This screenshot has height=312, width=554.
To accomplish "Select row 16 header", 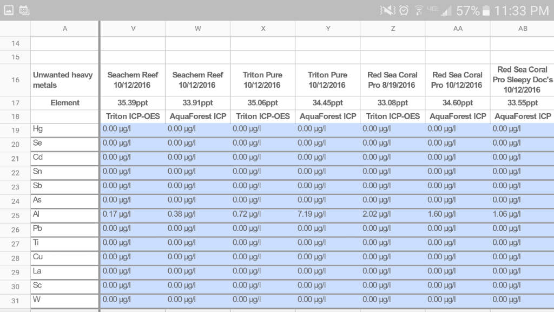I will (x=15, y=80).
